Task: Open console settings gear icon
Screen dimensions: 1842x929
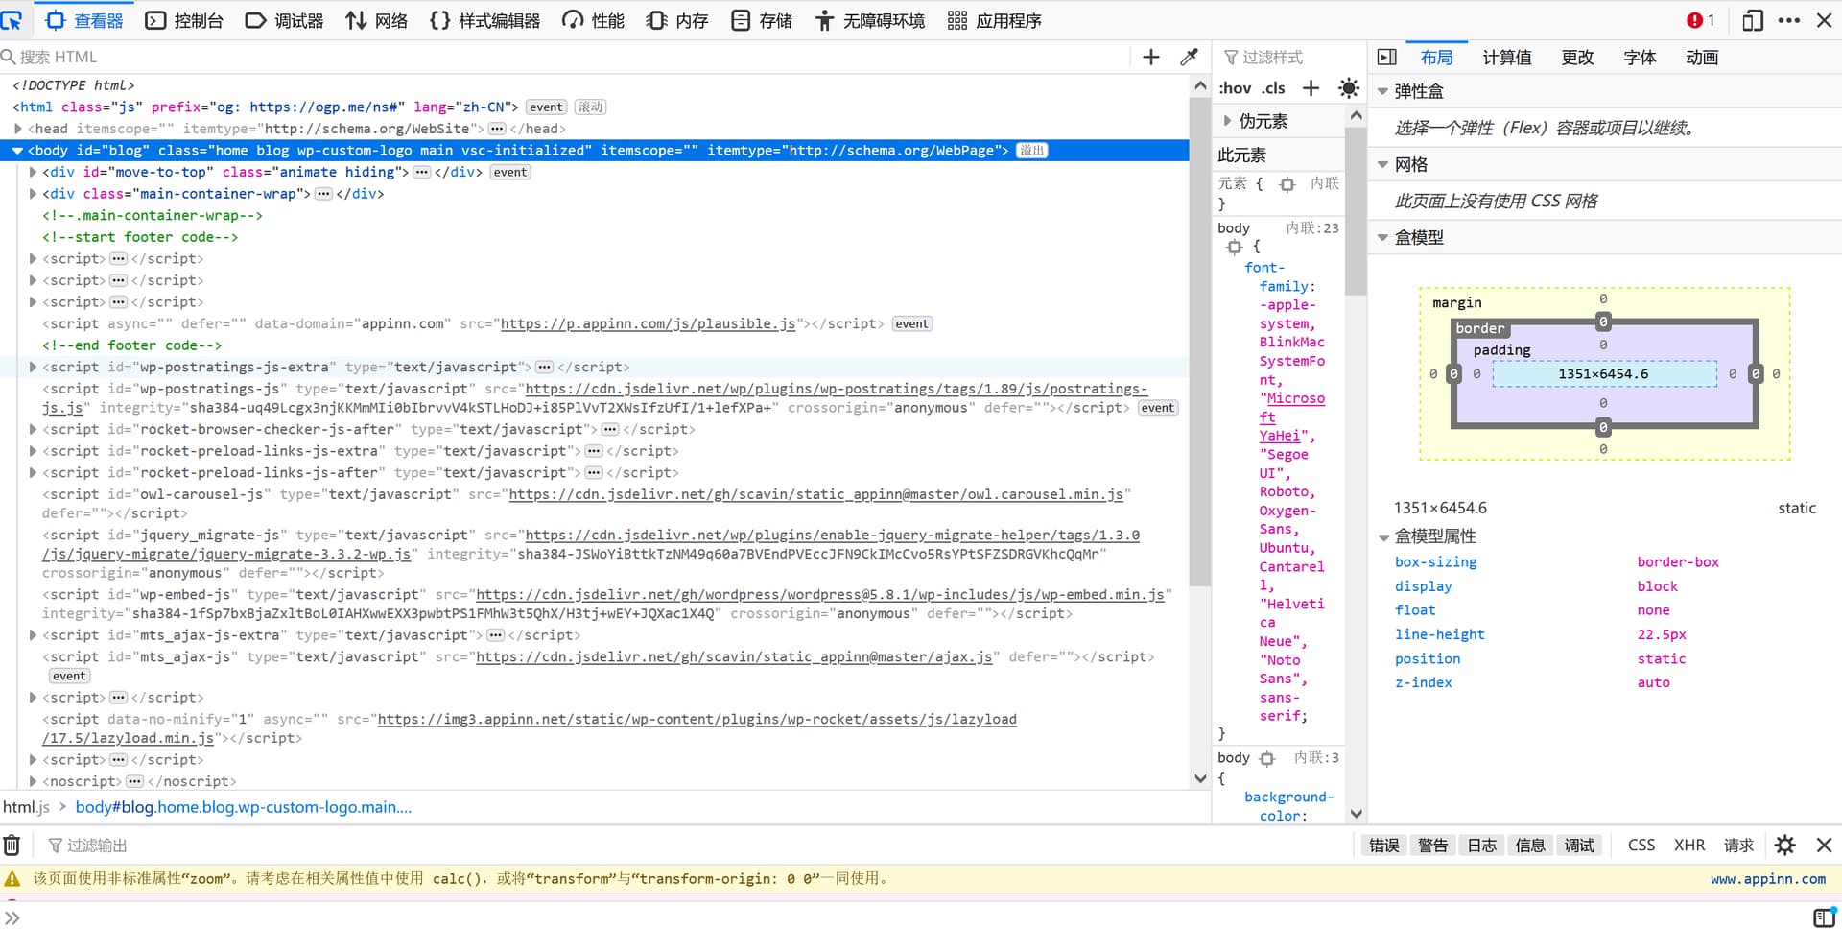Action: point(1784,846)
